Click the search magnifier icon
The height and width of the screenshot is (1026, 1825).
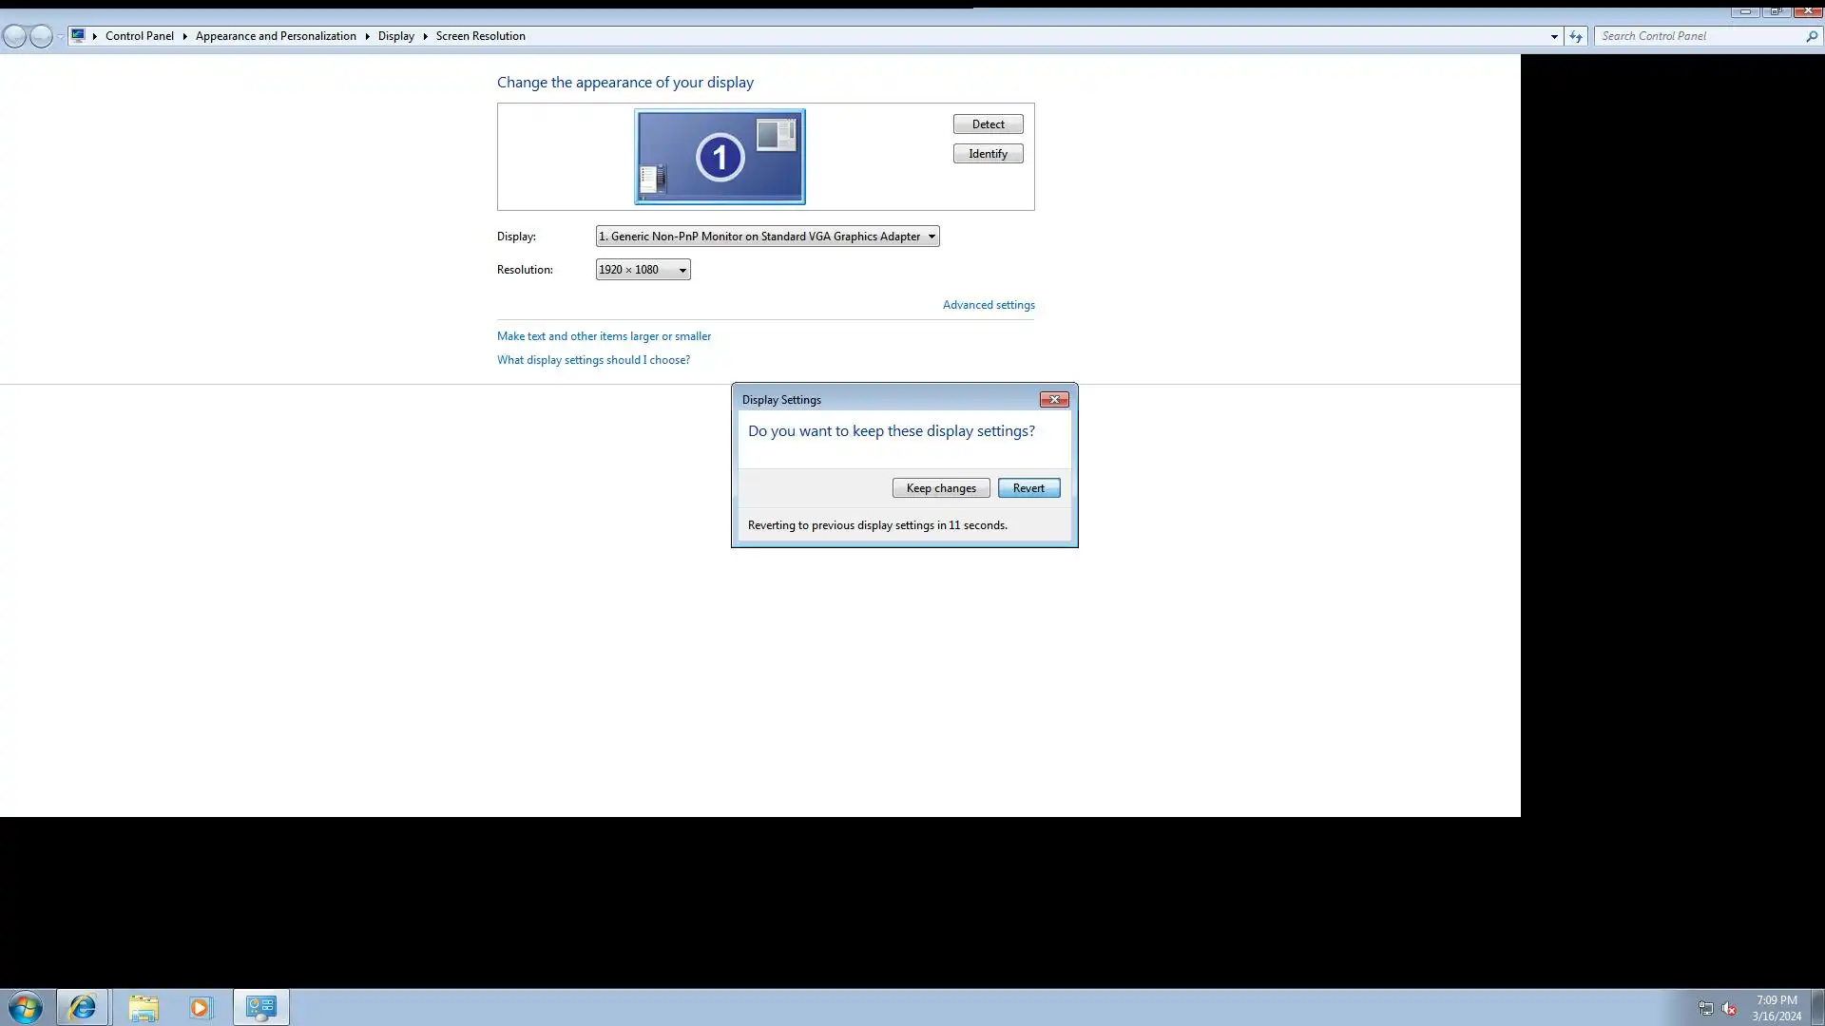click(x=1812, y=36)
